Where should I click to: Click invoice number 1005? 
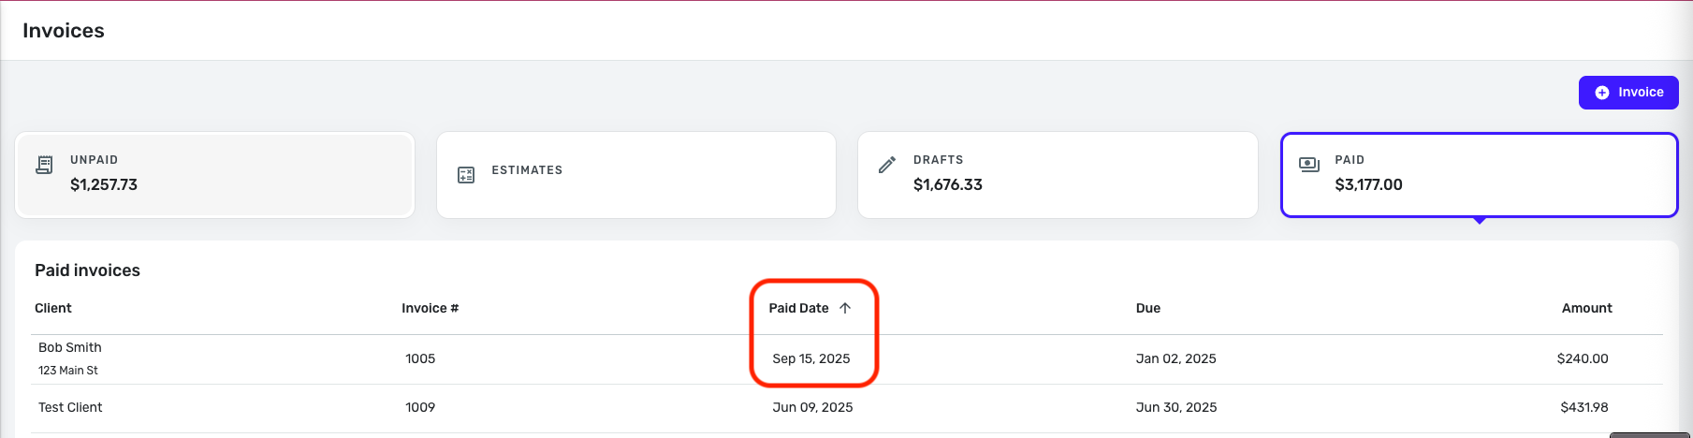click(420, 358)
